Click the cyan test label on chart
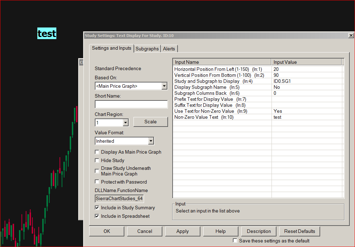The width and height of the screenshot is (355, 247). [x=47, y=33]
